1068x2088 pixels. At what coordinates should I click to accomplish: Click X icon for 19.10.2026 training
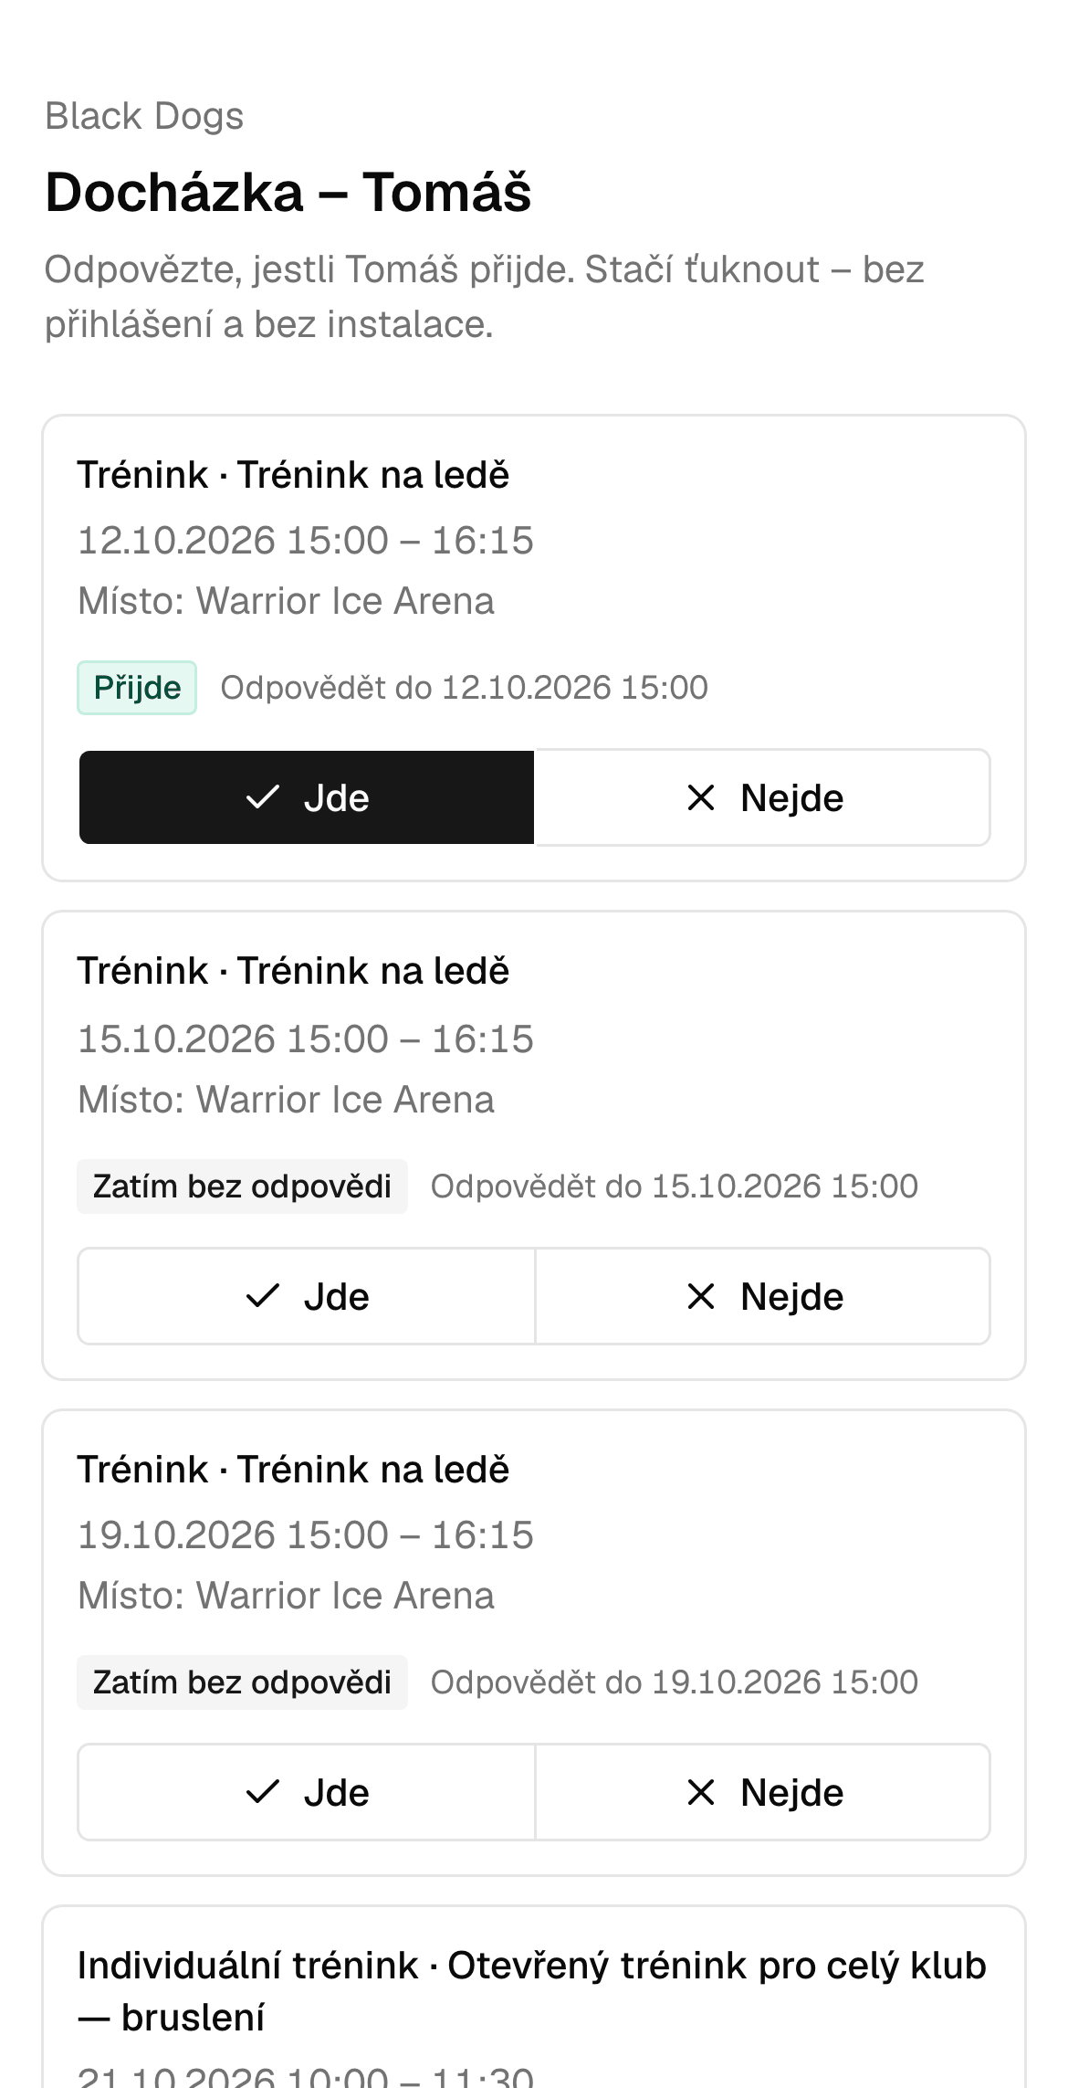700,1792
